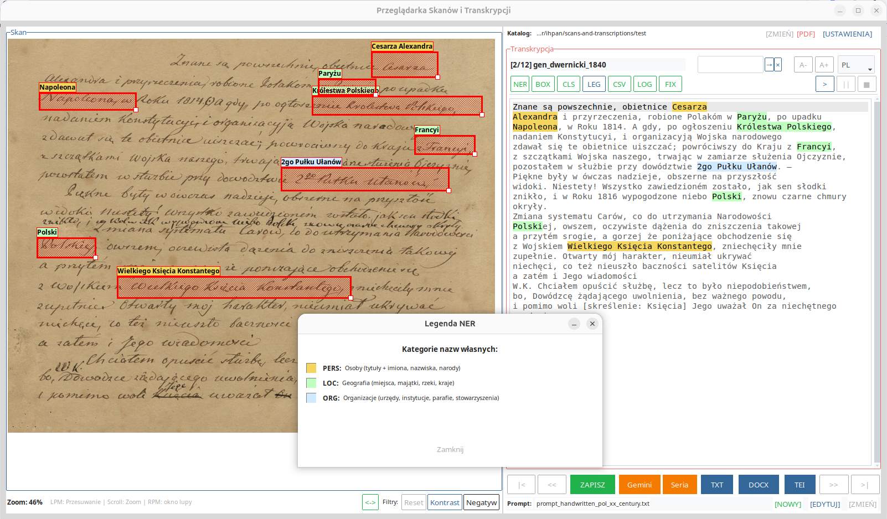The image size is (887, 519).
Task: Minimize the main Przeglądarka window
Action: coord(840,11)
